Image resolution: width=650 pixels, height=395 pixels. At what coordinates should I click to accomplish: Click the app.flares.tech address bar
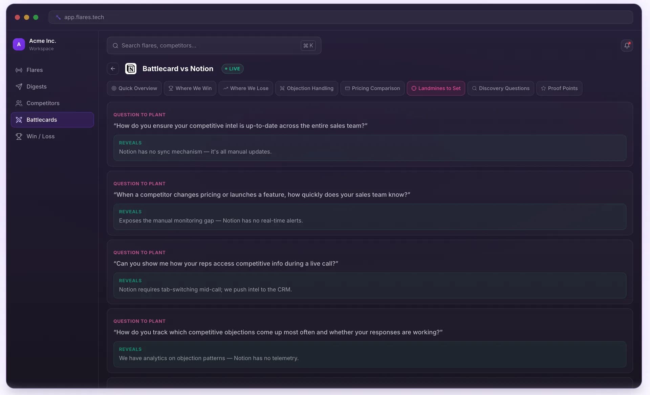click(341, 17)
